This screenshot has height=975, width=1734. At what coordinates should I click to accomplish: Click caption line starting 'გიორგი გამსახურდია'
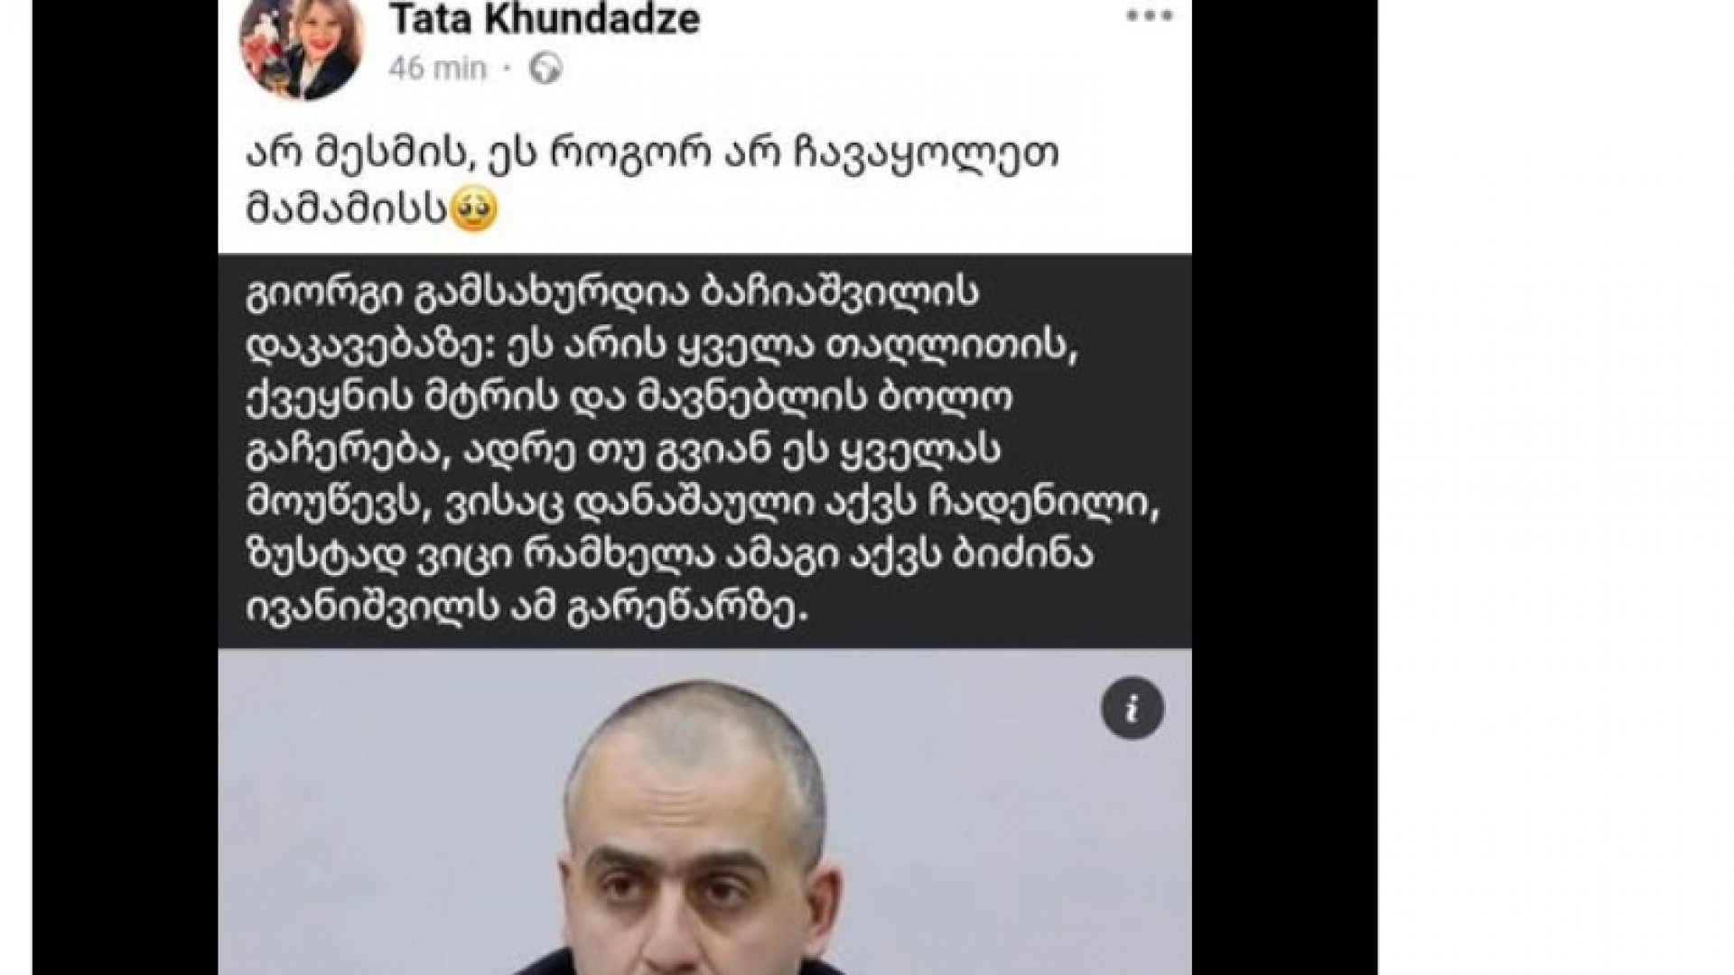click(x=612, y=295)
